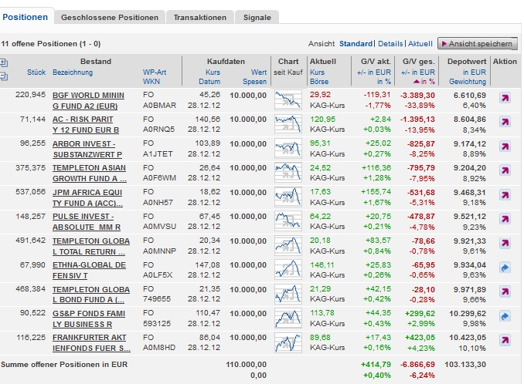This screenshot has height=384, width=524.
Task: Sort by WP-Art column header
Action: [155, 72]
